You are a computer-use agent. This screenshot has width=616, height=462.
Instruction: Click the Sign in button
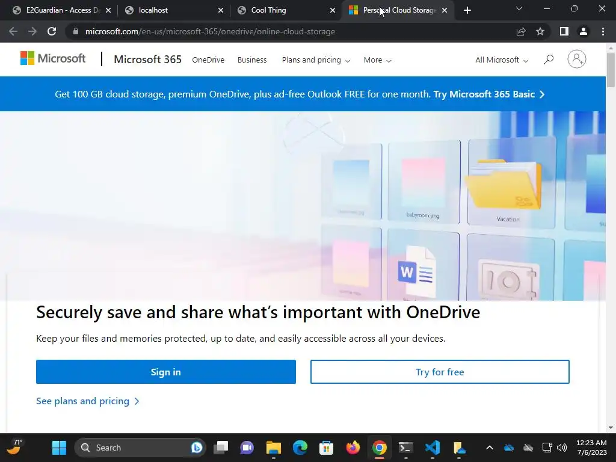tap(166, 372)
